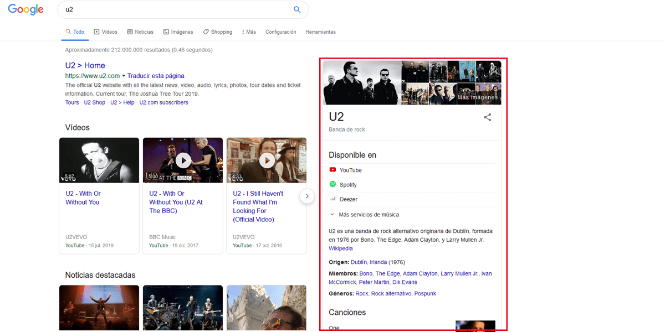Click Dik Evans member link
Viewport: 665px width, 332px height.
pos(405,283)
